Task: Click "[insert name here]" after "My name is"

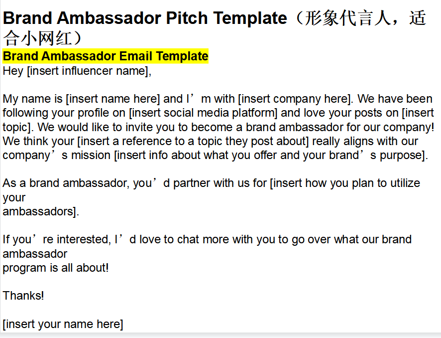Action: pyautogui.click(x=113, y=99)
